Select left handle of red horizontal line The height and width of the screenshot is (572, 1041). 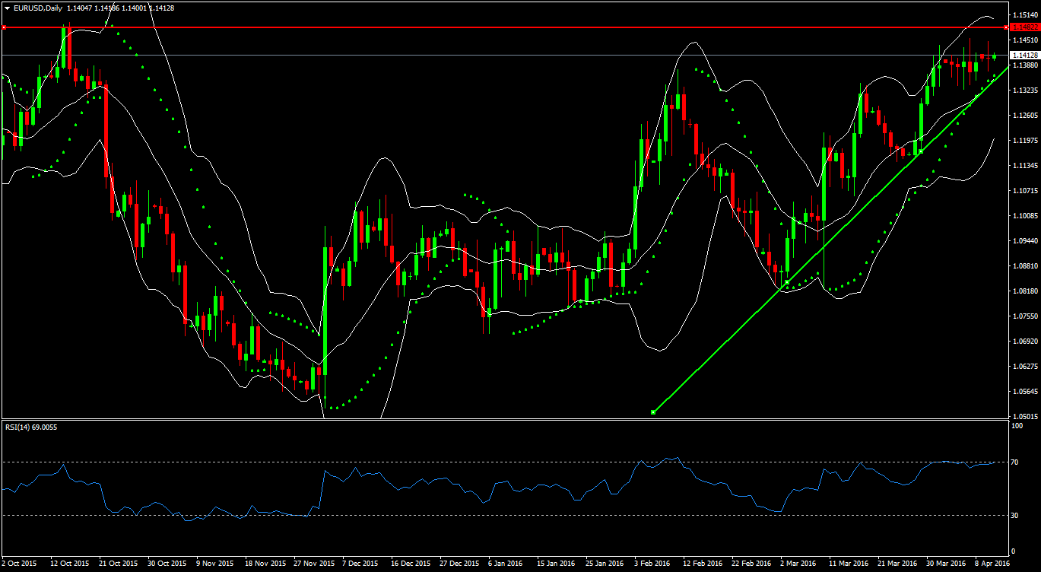(x=4, y=27)
